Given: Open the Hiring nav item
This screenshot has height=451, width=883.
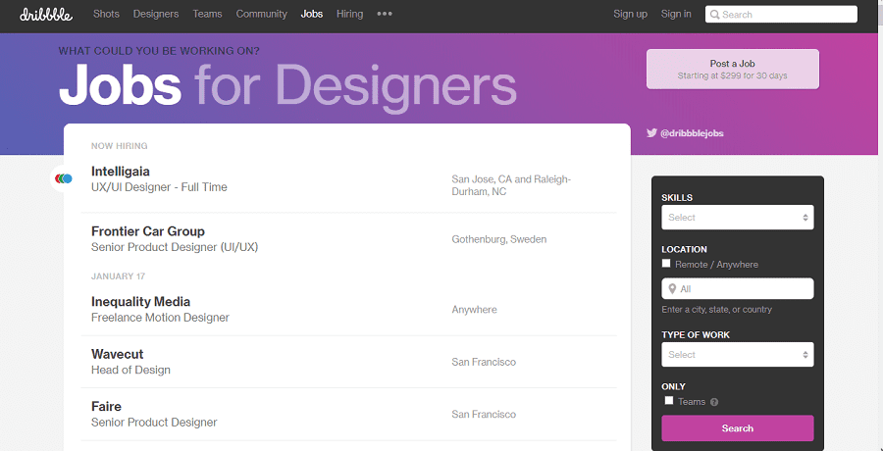Looking at the screenshot, I should coord(349,14).
